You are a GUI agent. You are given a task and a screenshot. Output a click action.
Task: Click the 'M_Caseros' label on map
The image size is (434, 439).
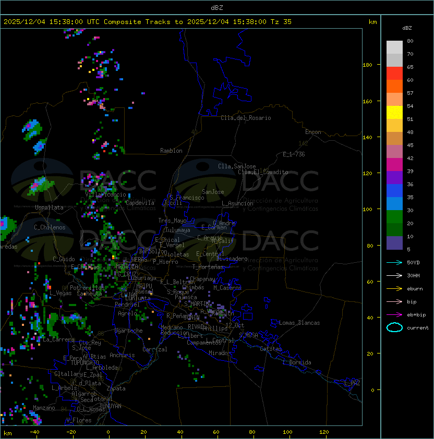pyautogui.click(x=227, y=287)
